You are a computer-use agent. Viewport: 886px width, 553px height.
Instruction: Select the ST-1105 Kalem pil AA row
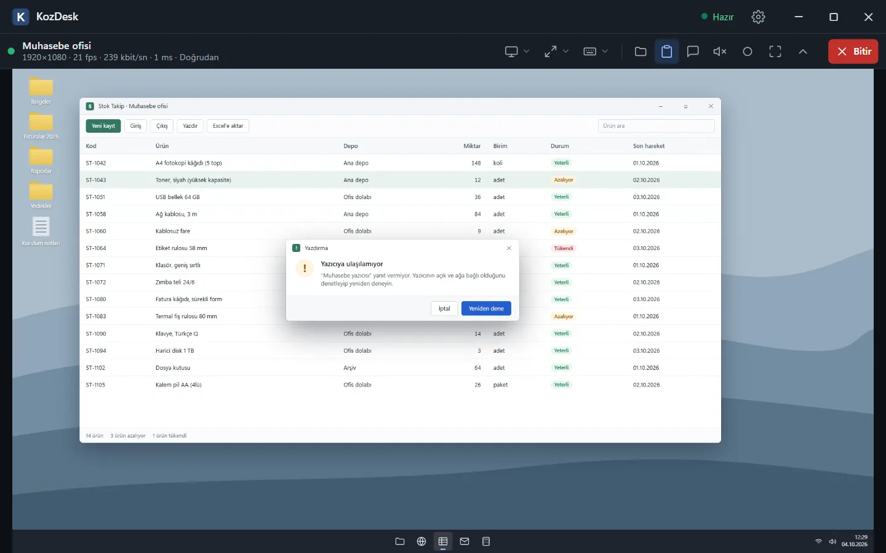[x=400, y=385]
